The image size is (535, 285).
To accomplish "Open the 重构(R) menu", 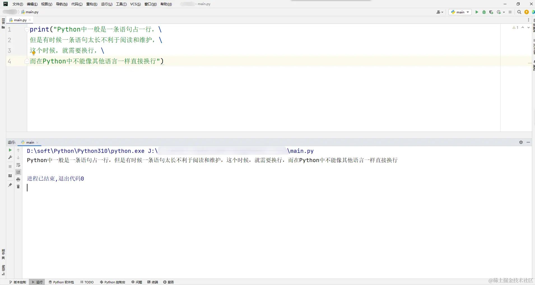I will [x=92, y=4].
